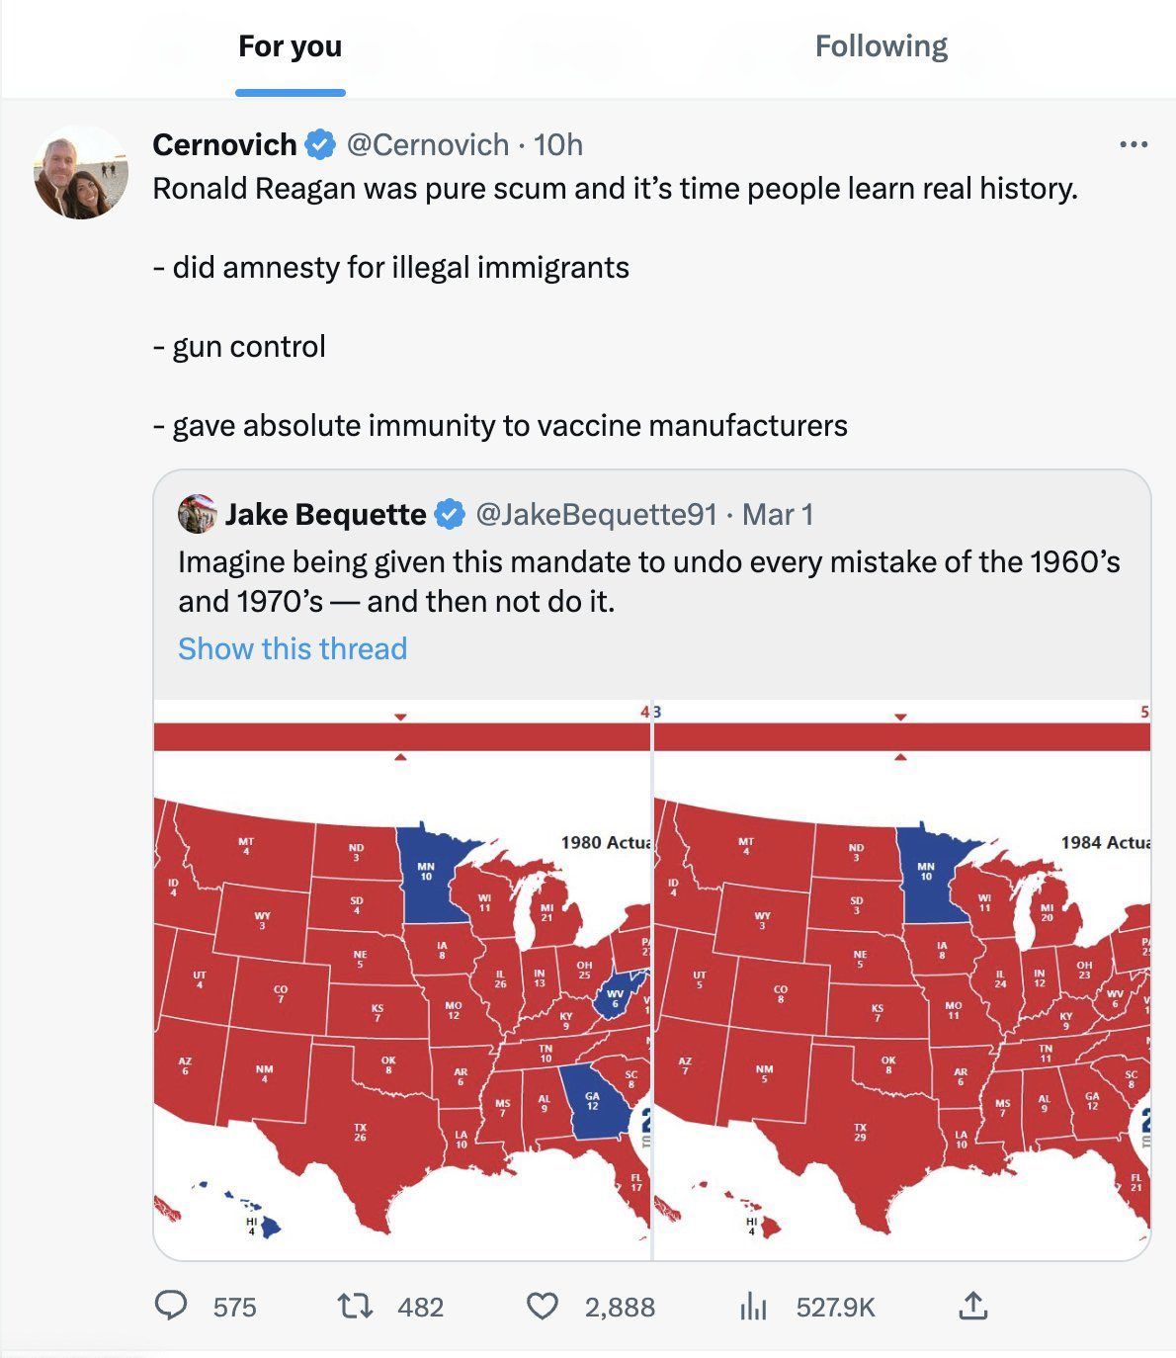Switch to the Following tab
Viewport: 1176px width, 1358px height.
(x=881, y=46)
